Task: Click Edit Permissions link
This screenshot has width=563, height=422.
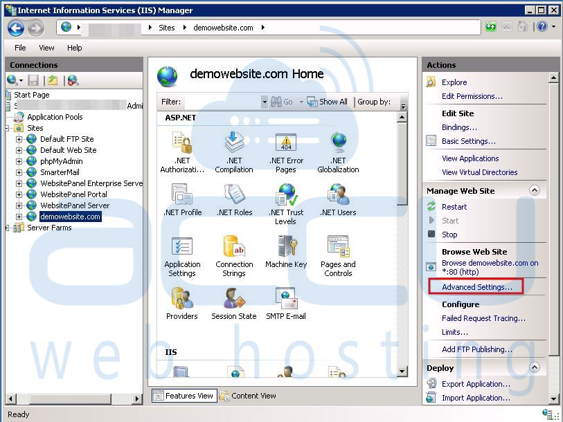Action: pos(472,96)
